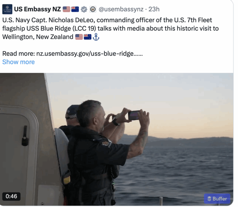Image resolution: width=238 pixels, height=207 pixels.
Task: Expand tweet text with Show more
Action: [18, 62]
